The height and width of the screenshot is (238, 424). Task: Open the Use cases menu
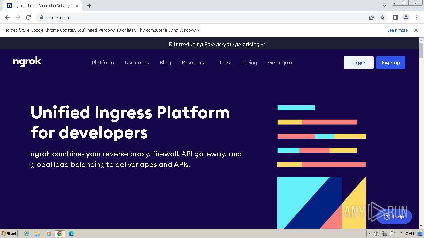pyautogui.click(x=137, y=62)
